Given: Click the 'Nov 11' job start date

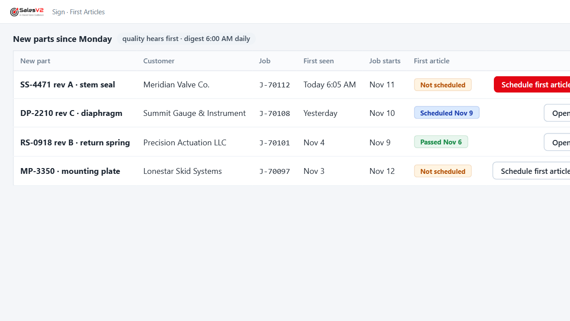Looking at the screenshot, I should (382, 84).
